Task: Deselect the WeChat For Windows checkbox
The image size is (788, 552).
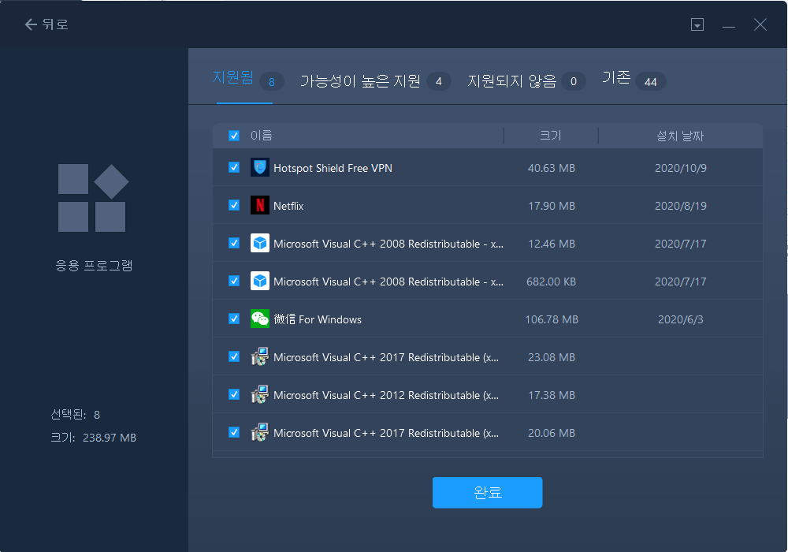Action: pyautogui.click(x=234, y=319)
